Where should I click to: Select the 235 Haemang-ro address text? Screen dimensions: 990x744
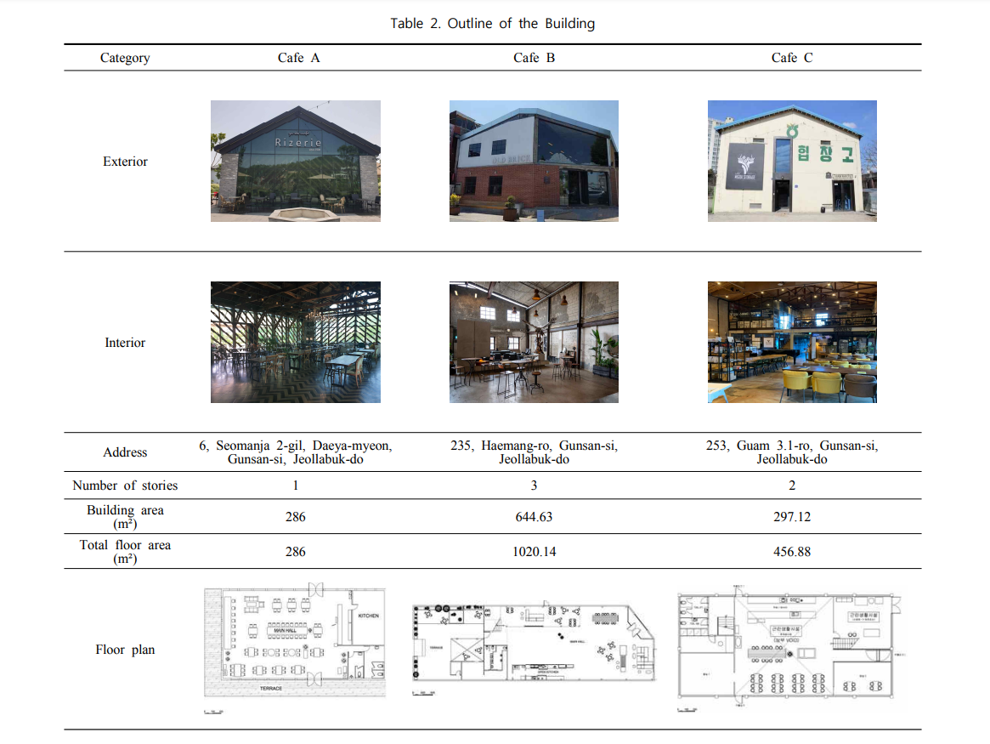tap(535, 452)
